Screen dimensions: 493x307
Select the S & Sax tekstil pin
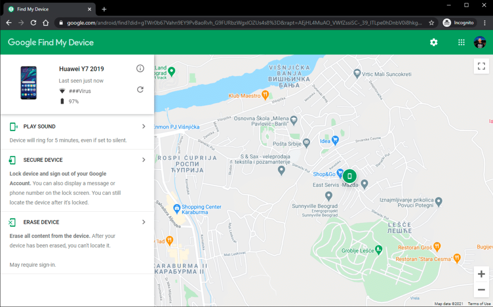coord(281,170)
